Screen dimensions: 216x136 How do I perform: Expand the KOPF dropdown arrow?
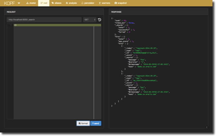point(19,3)
